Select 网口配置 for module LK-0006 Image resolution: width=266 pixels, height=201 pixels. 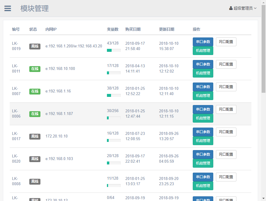(226, 109)
